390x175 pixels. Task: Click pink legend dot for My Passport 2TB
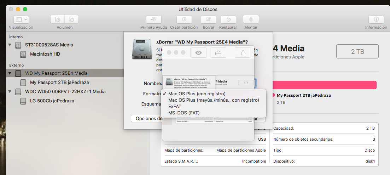point(274,95)
